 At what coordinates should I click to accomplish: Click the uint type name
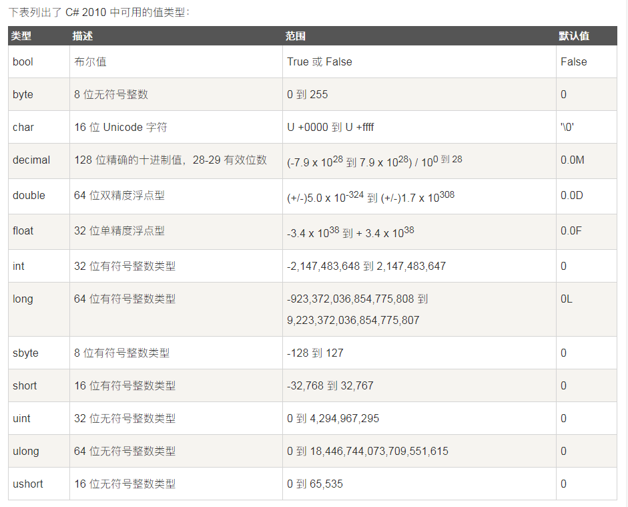(x=21, y=418)
